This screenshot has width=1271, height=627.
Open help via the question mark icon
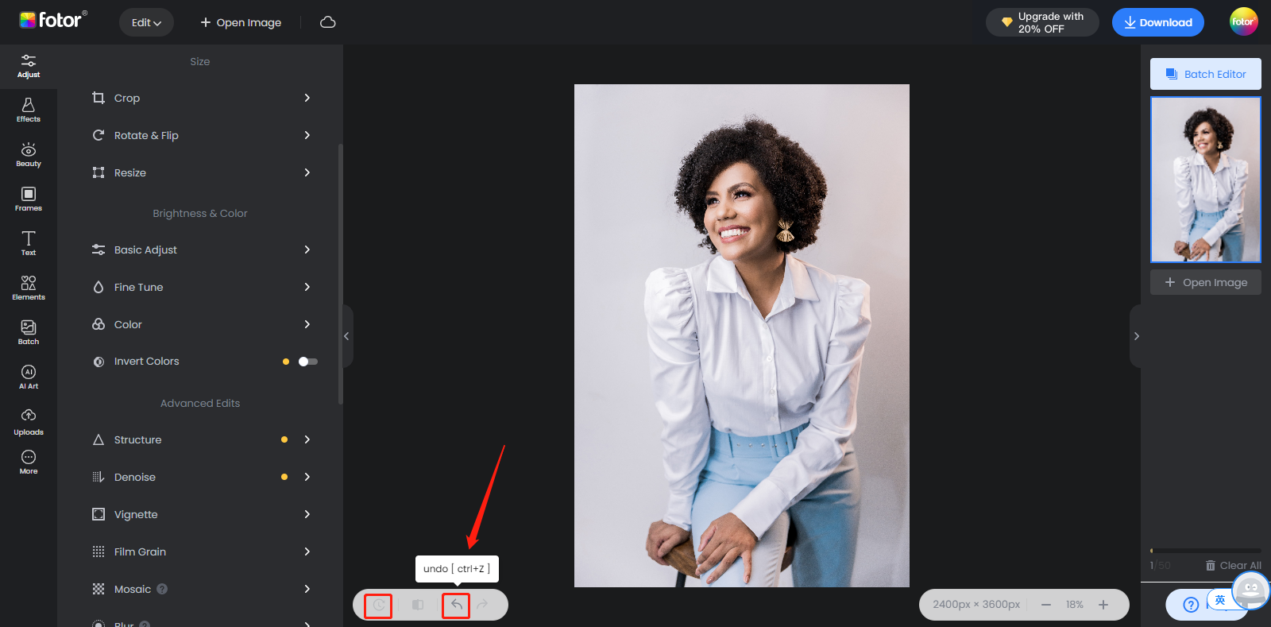[x=1191, y=605]
